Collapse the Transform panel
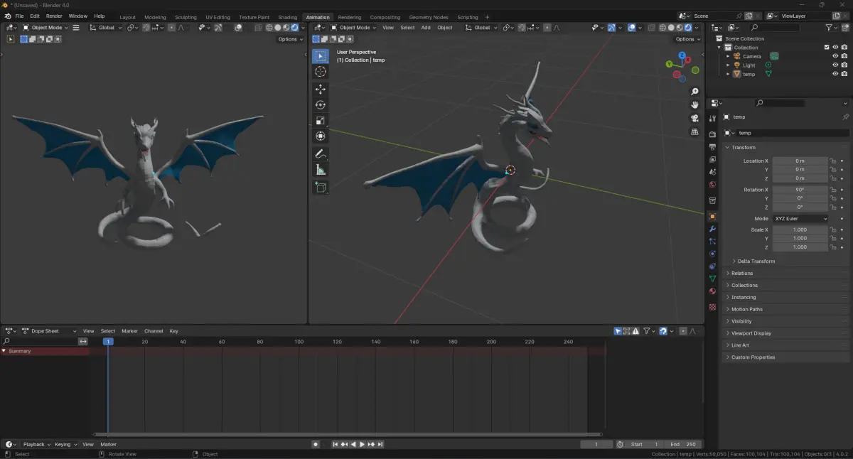Viewport: 853px width, 459px height. [x=786, y=147]
